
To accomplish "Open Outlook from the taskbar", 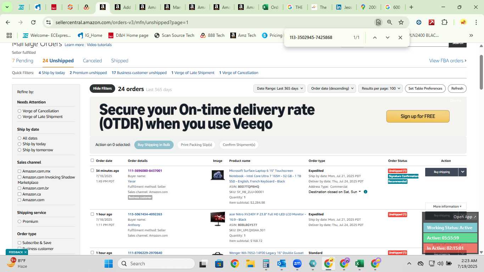I will point(282,263).
